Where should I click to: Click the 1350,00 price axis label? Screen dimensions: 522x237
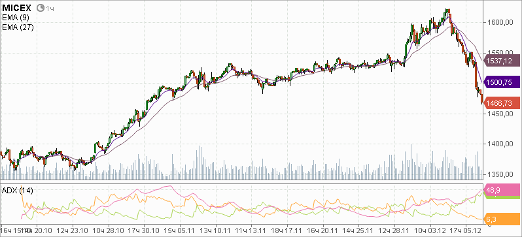click(500, 174)
